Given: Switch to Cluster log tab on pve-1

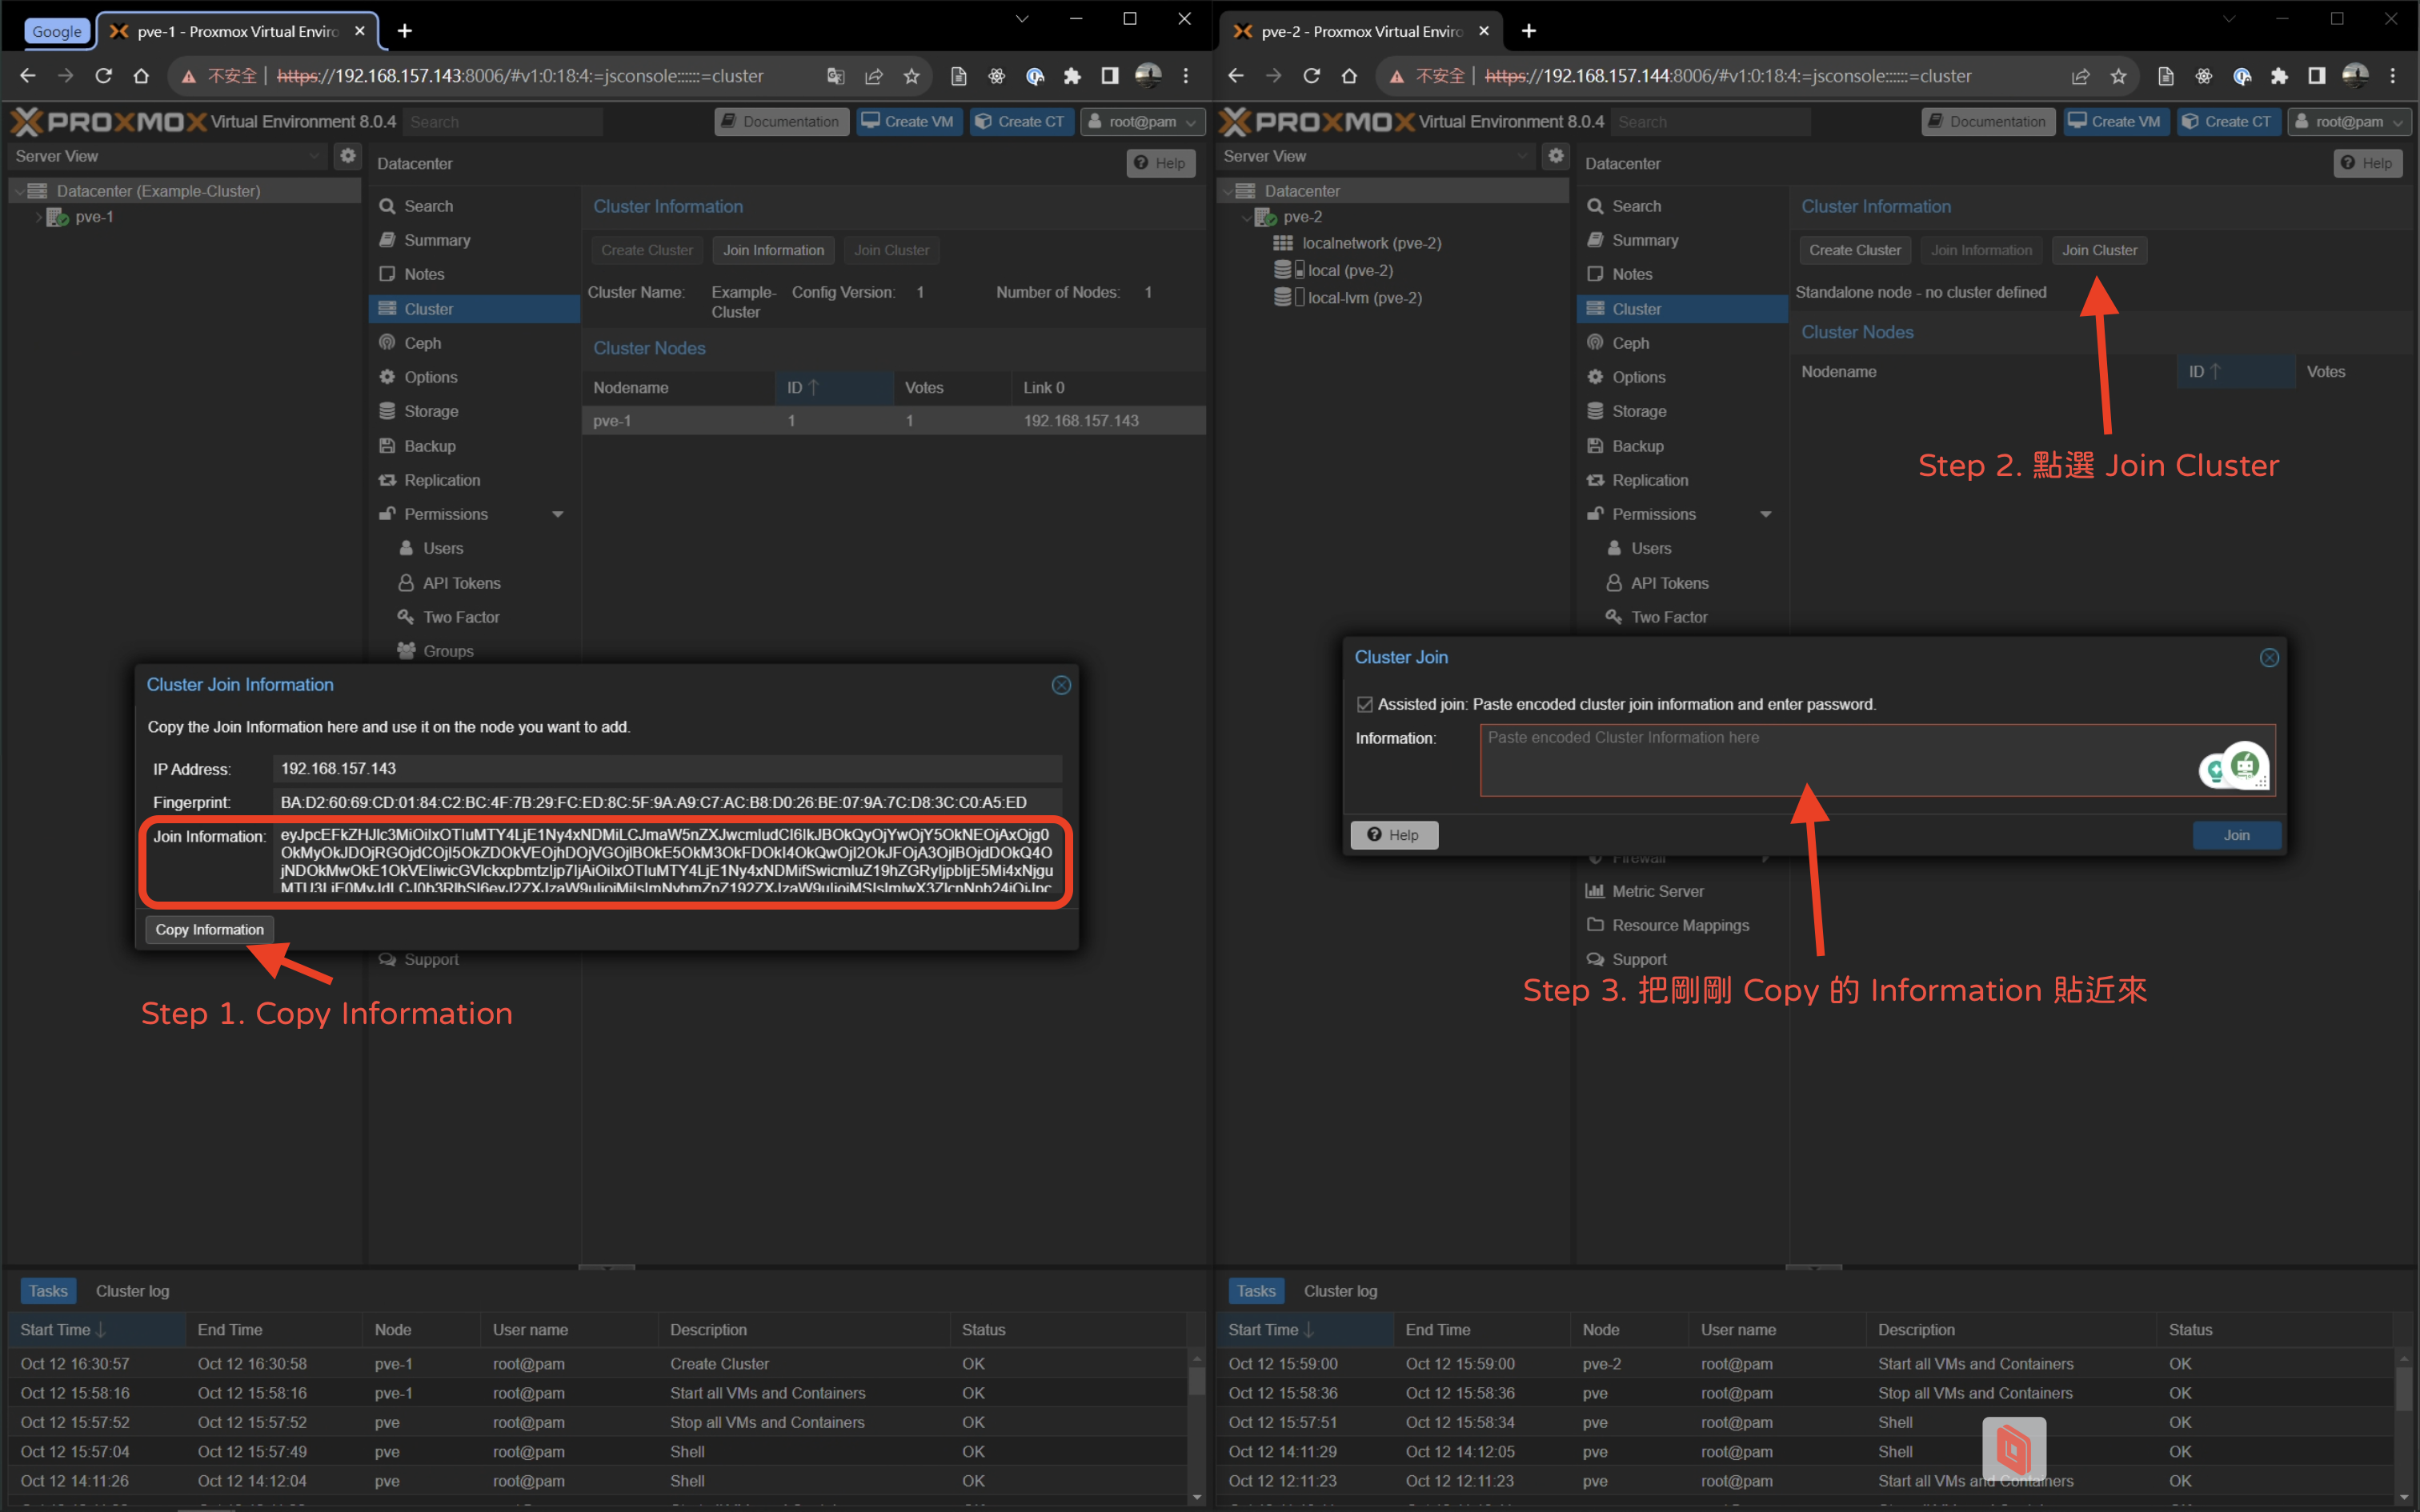Looking at the screenshot, I should tap(132, 1291).
